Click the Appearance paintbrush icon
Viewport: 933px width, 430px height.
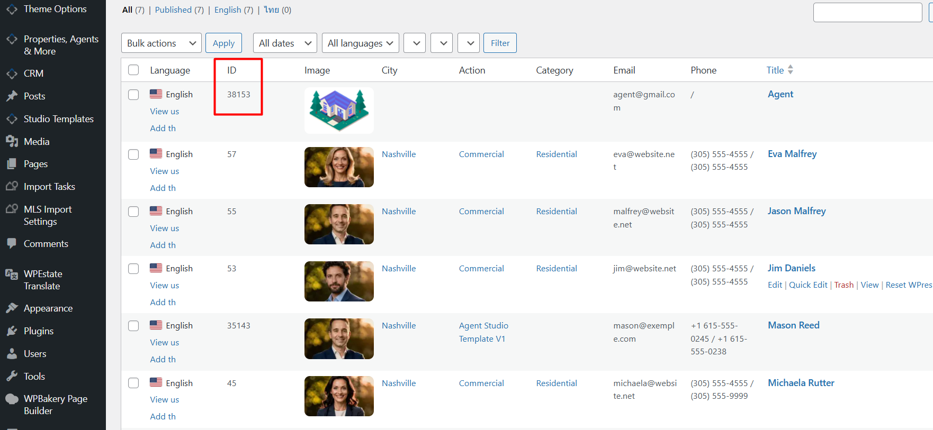12,308
